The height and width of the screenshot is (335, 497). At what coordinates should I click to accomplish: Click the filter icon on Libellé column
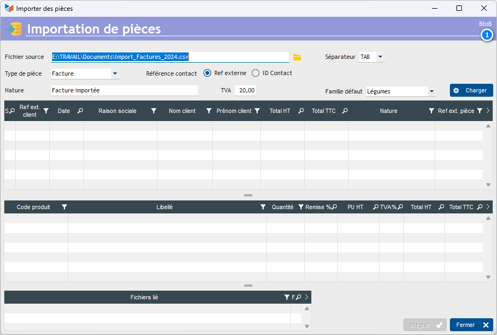pos(263,207)
